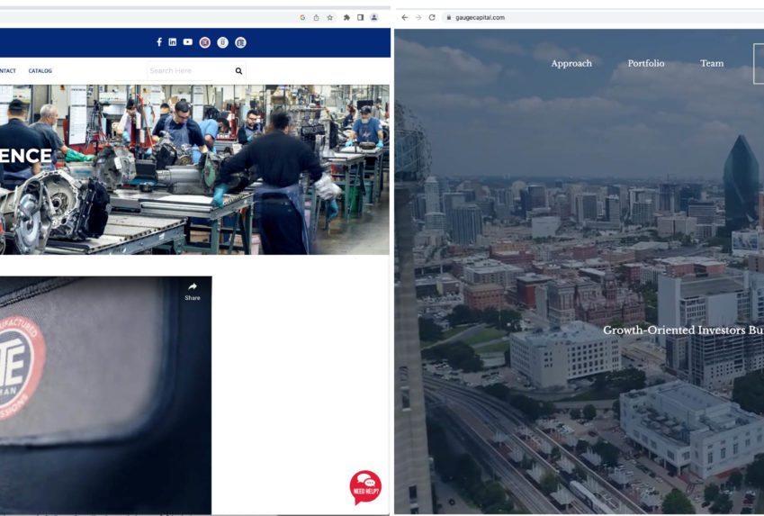Click the browser share icon
Viewport: 764px width, 516px height.
tap(316, 17)
